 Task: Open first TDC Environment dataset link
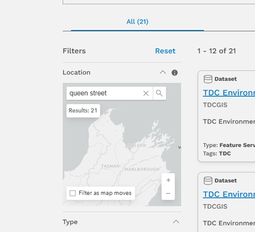[229, 93]
